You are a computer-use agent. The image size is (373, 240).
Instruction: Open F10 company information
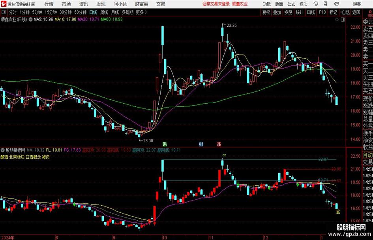[322, 12]
